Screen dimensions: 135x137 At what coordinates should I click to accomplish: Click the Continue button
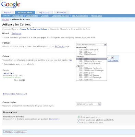pyautogui.click(x=21, y=132)
